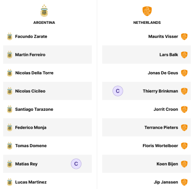Open Nicolas Cicileo's player row
Image resolution: width=194 pixels, height=189 pixels.
tap(47, 91)
